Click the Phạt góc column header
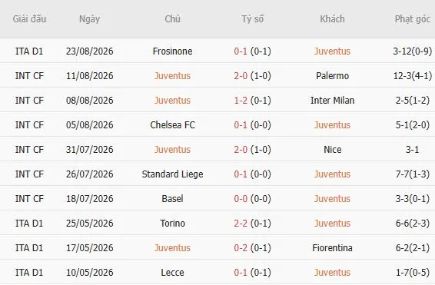 click(413, 19)
